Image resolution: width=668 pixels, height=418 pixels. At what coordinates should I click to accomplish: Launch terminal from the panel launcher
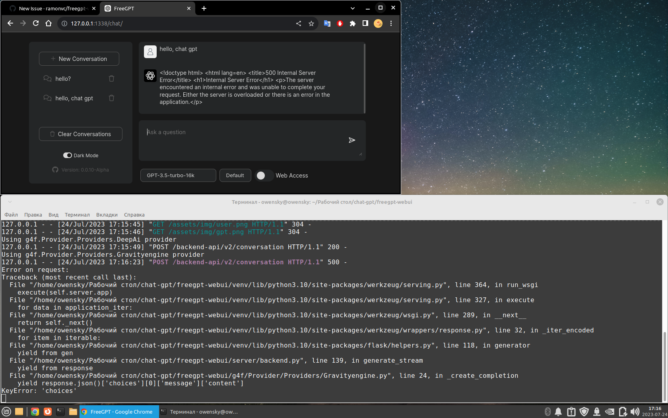(x=60, y=412)
